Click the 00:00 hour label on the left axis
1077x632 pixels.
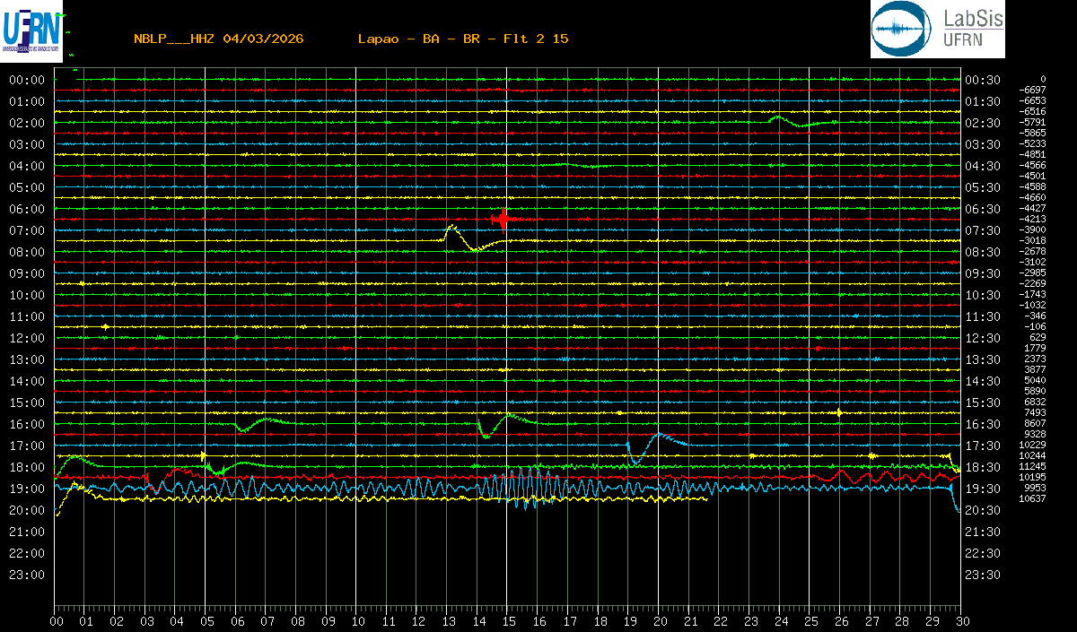point(27,80)
